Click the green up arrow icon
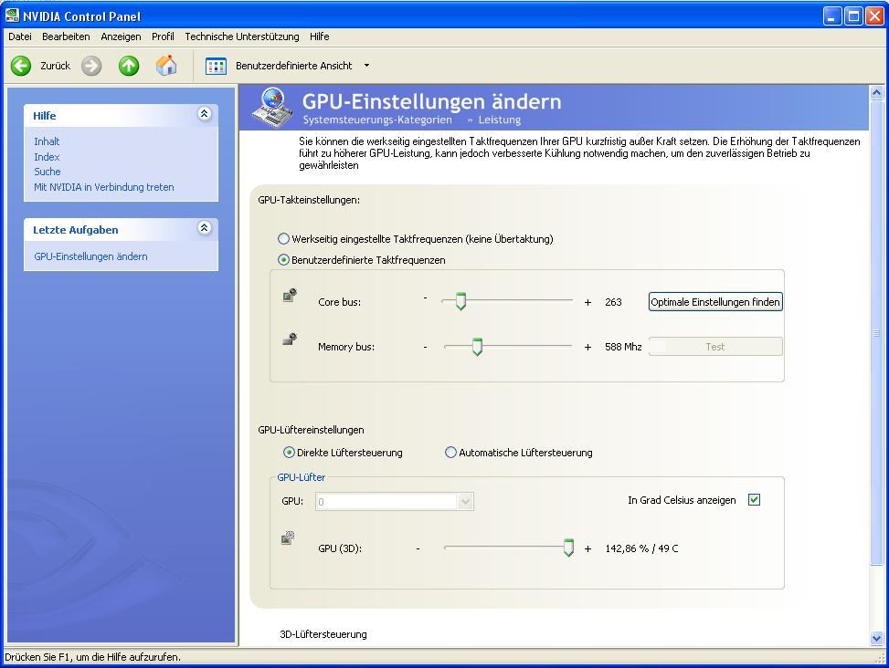Viewport: 889px width, 668px height. click(x=129, y=66)
